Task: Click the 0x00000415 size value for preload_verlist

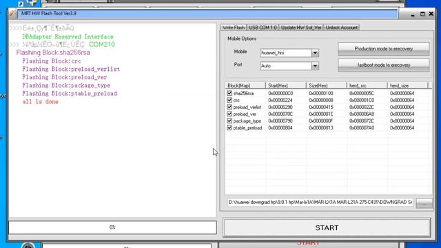Action: 321,107
